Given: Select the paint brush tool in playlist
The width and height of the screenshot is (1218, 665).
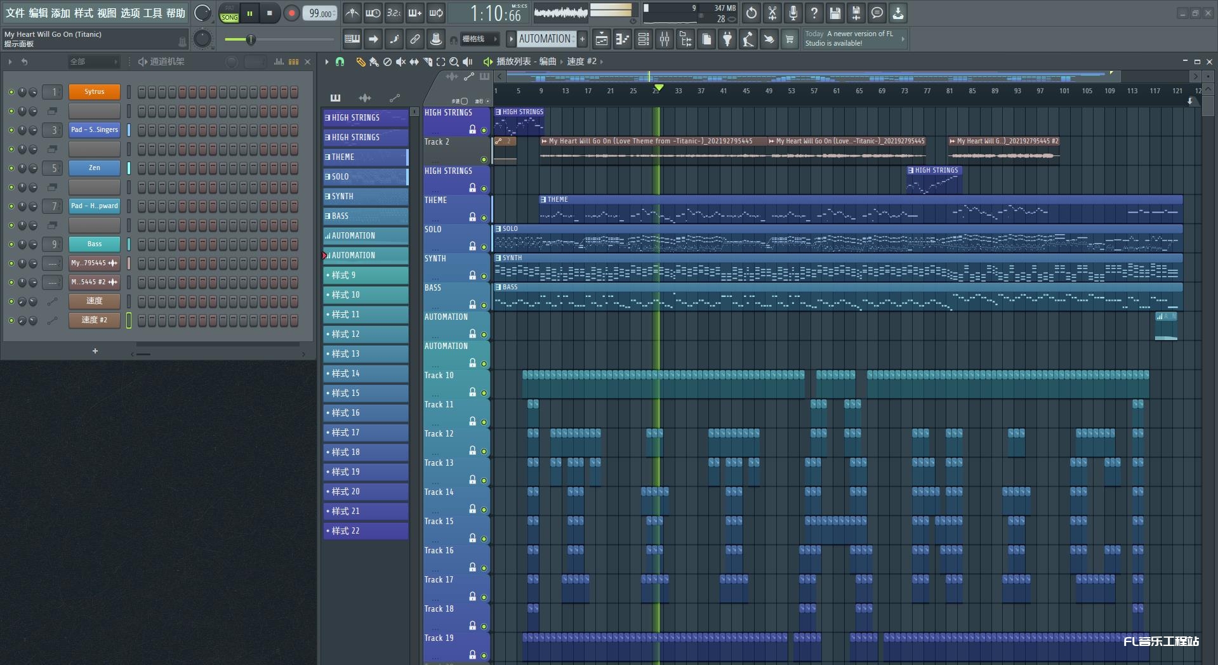Looking at the screenshot, I should [x=374, y=62].
